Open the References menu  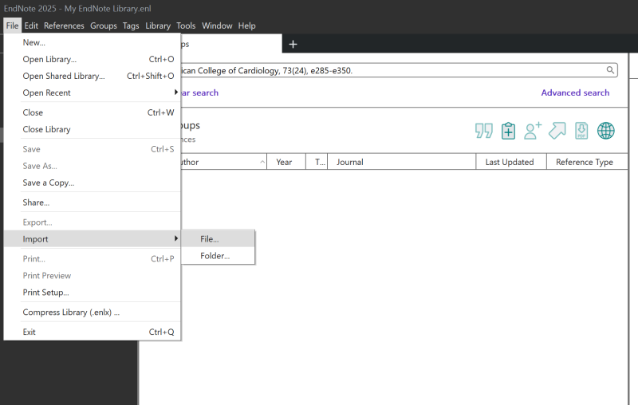(64, 26)
